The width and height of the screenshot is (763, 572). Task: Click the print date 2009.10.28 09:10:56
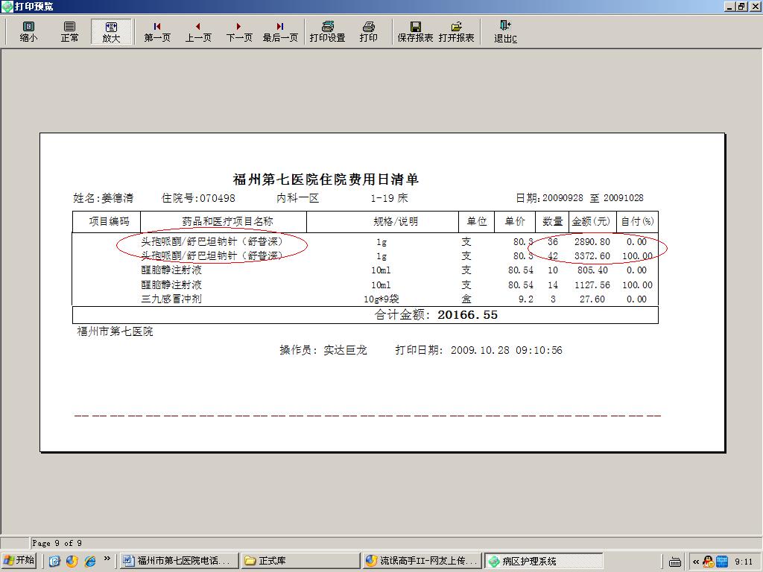tap(507, 350)
